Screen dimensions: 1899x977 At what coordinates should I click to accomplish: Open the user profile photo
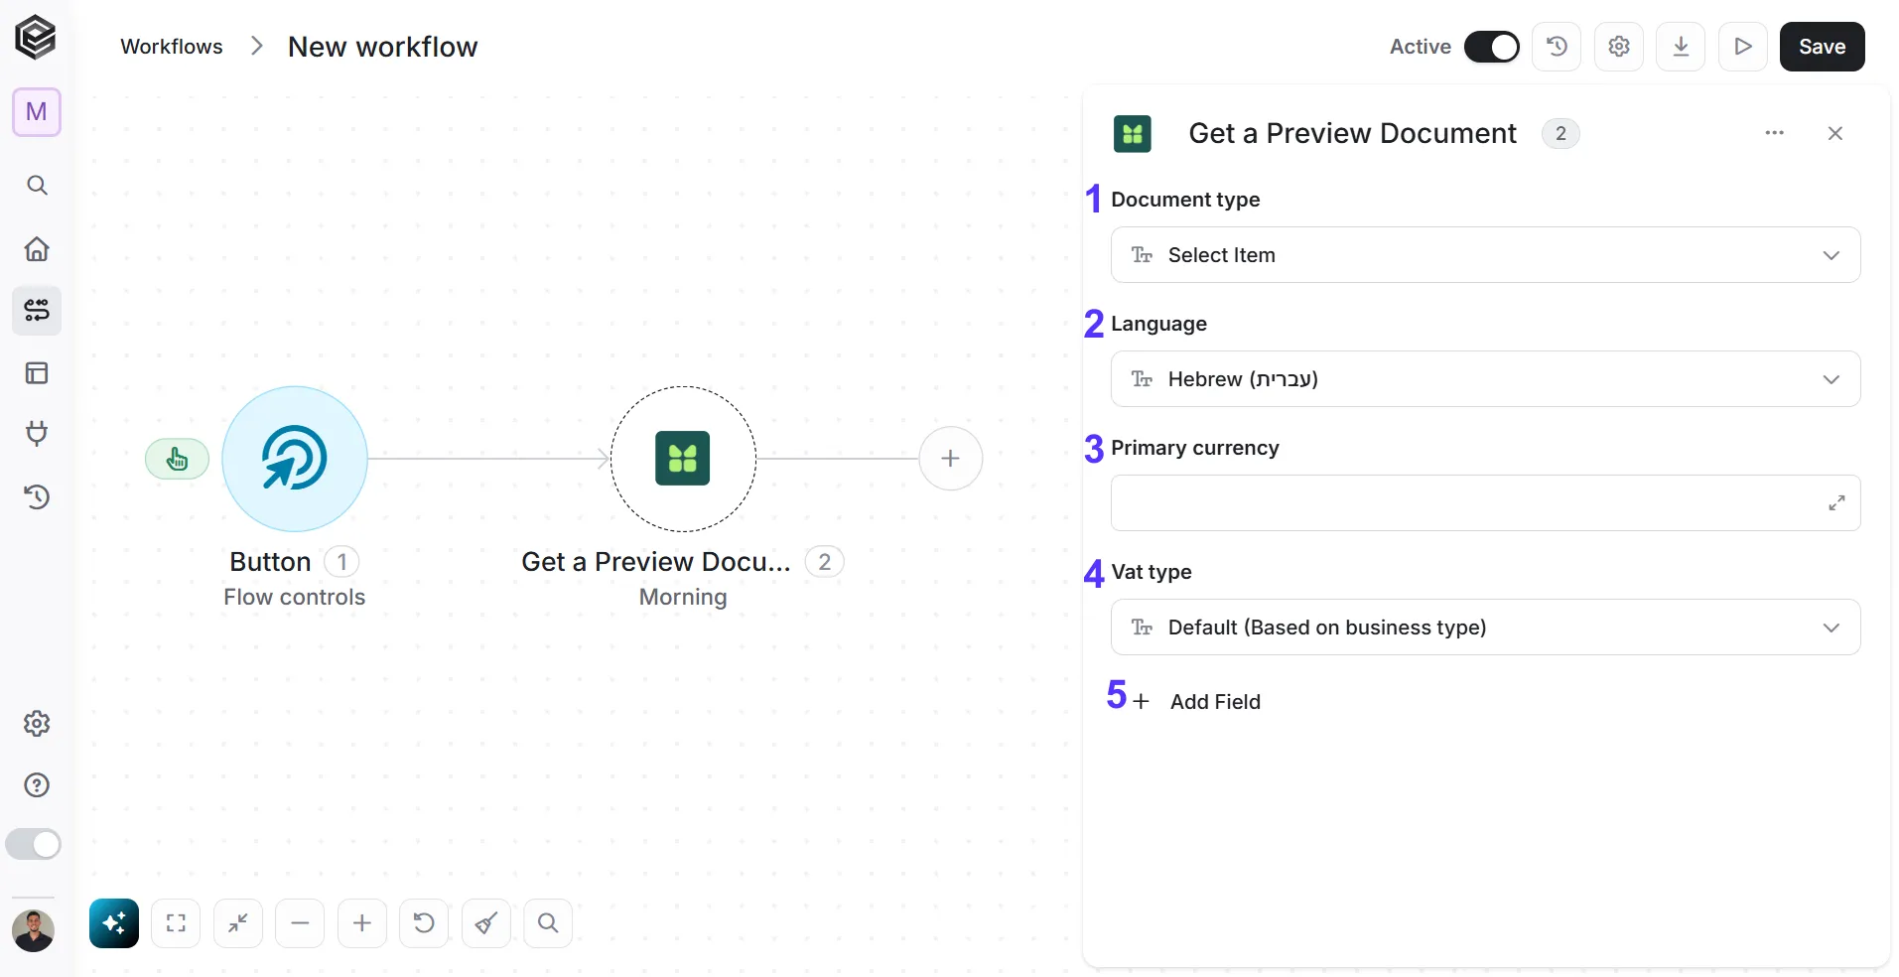click(x=34, y=931)
